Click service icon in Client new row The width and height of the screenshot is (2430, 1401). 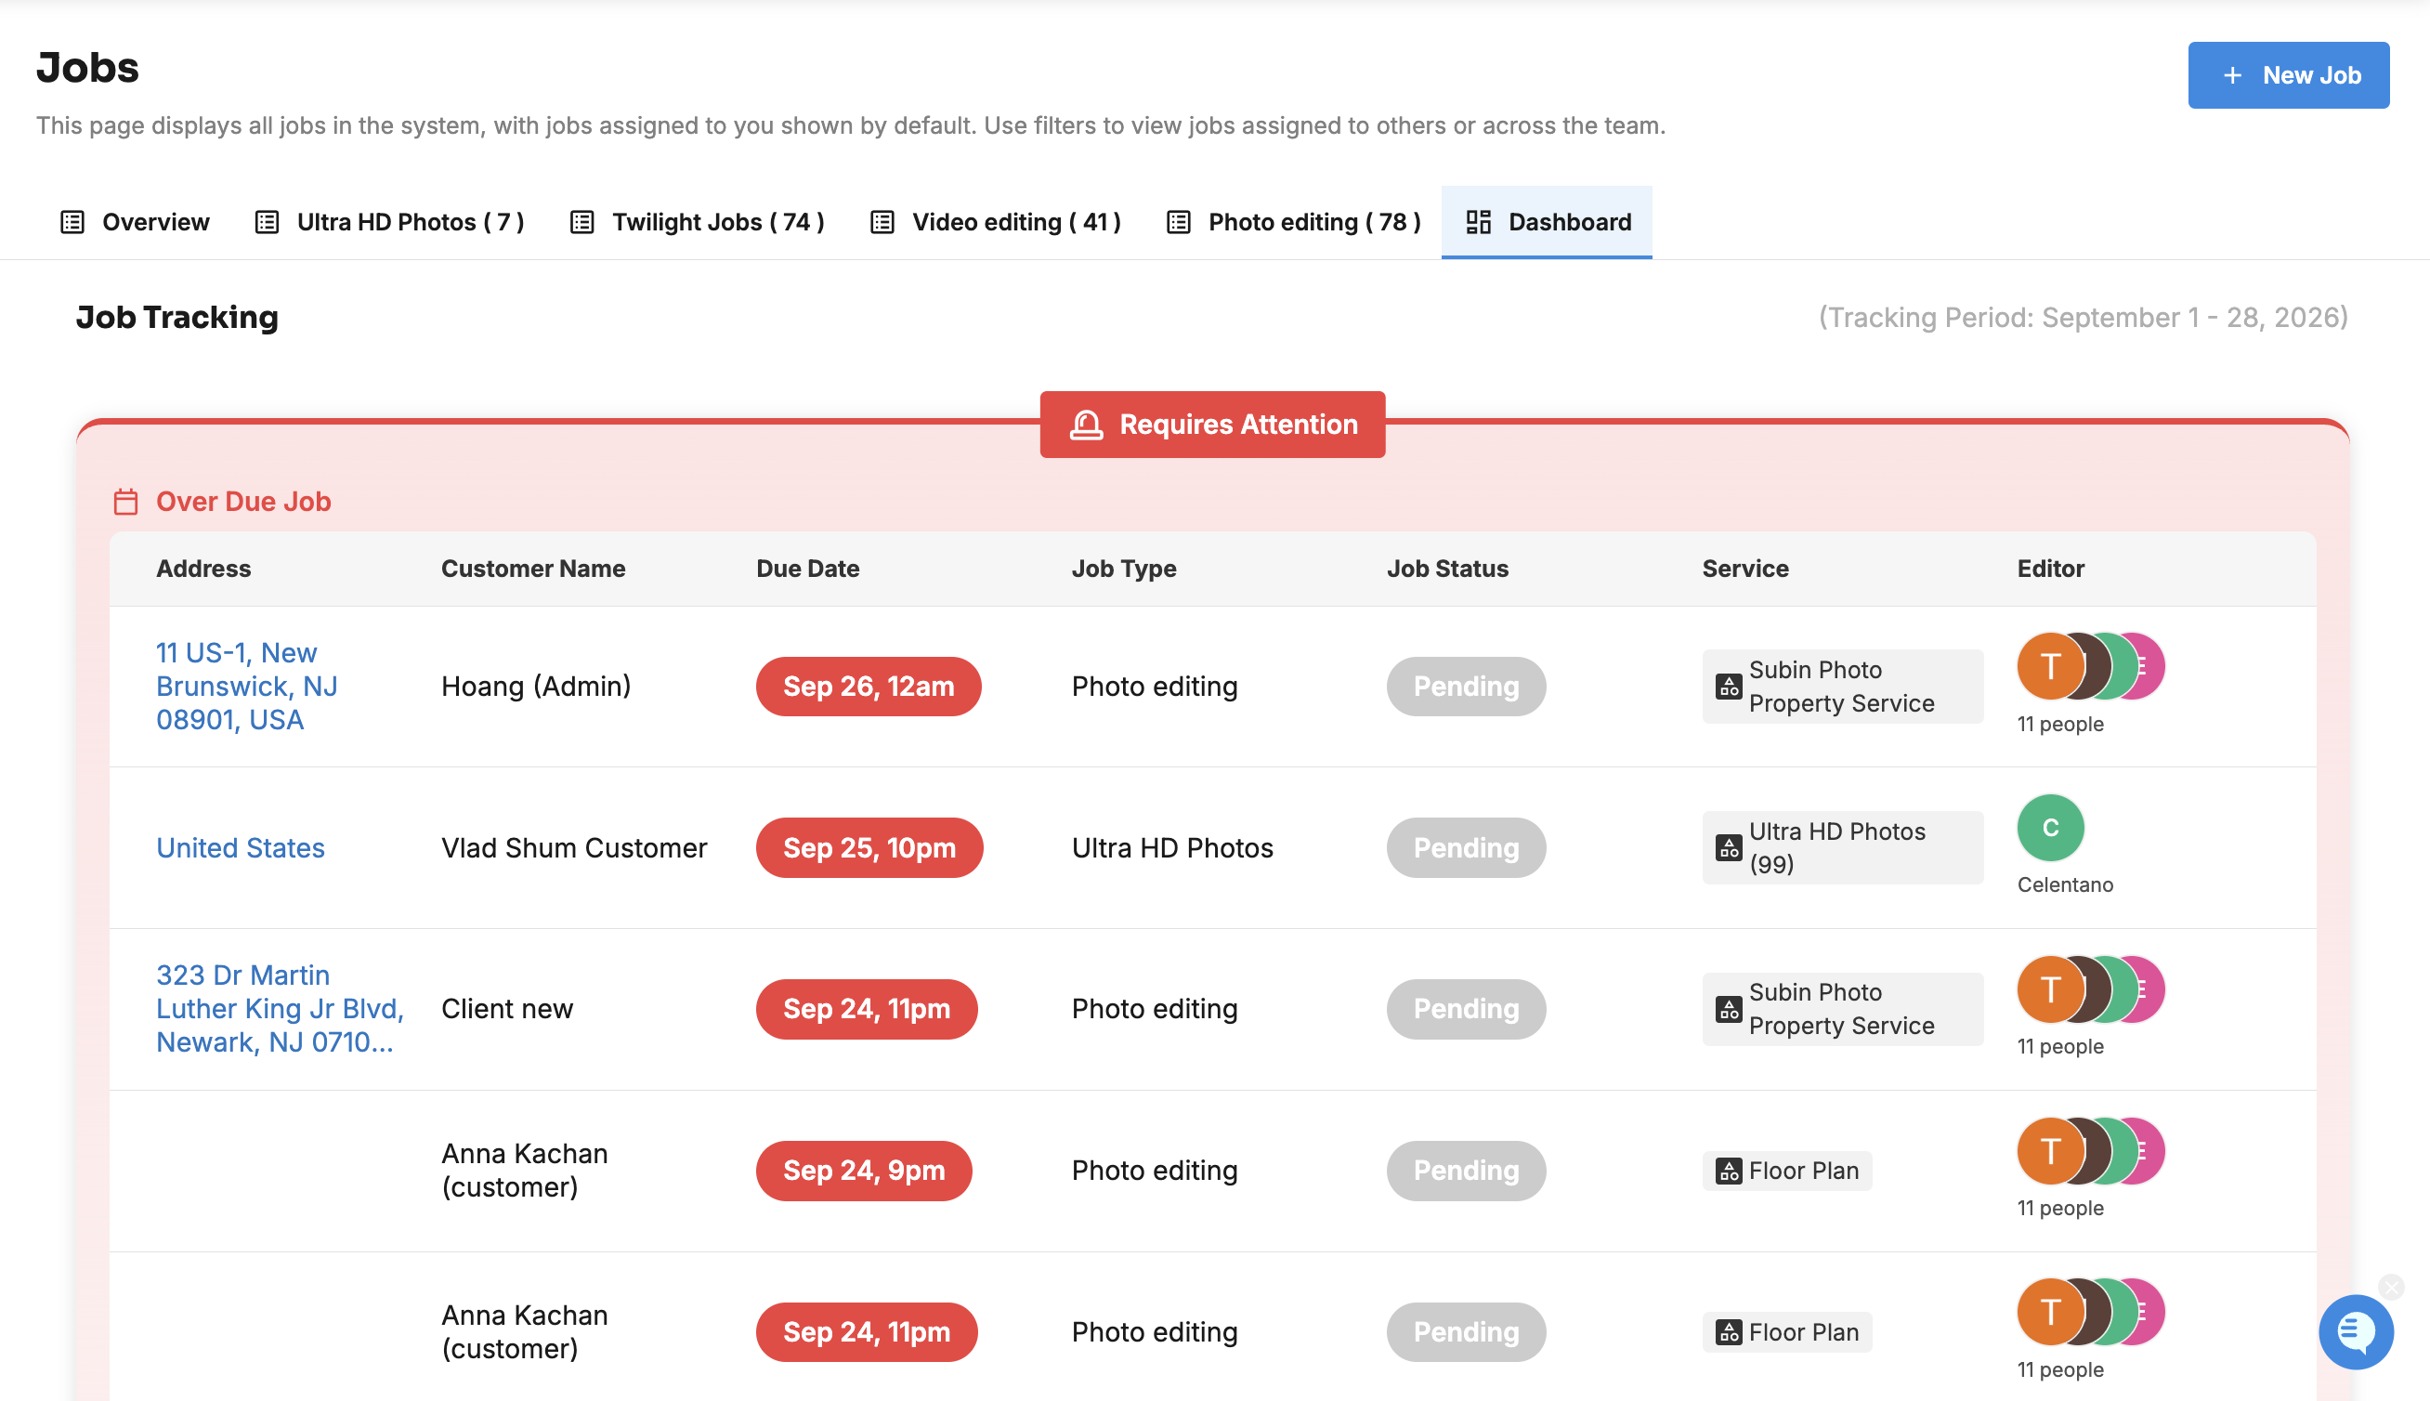click(1728, 1009)
